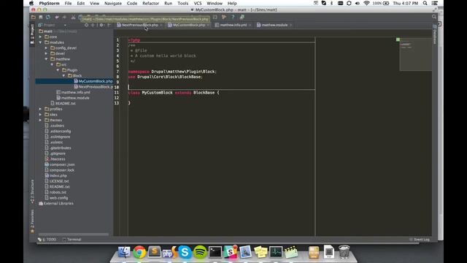The image size is (467, 263).
Task: Expand the core folder
Action: click(40, 37)
